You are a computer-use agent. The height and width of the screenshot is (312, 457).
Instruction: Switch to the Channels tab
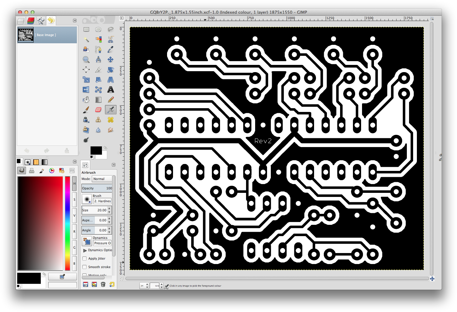tap(31, 21)
